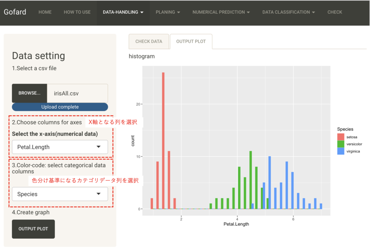Select the OUTPUT PLOT tab
This screenshot has height=251, width=370.
[191, 42]
